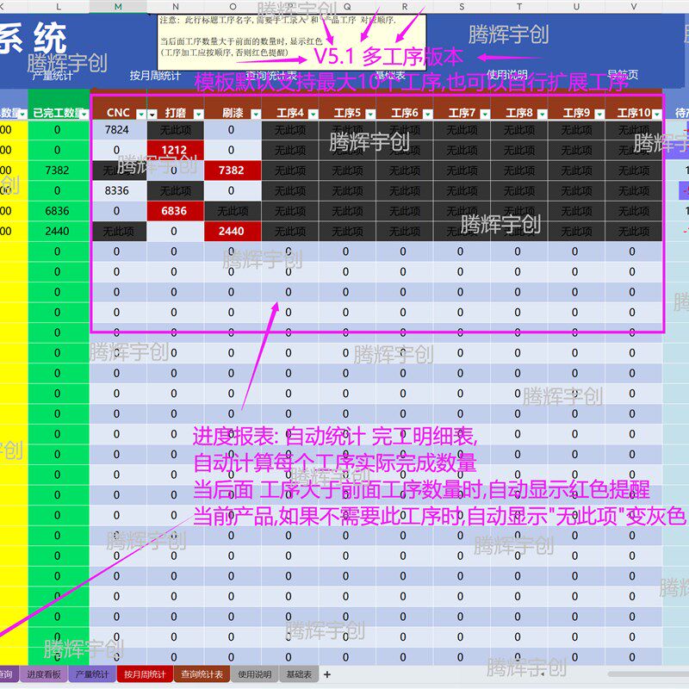Switch to the 产量统计 sheet tab
The width and height of the screenshot is (689, 689).
tap(92, 674)
